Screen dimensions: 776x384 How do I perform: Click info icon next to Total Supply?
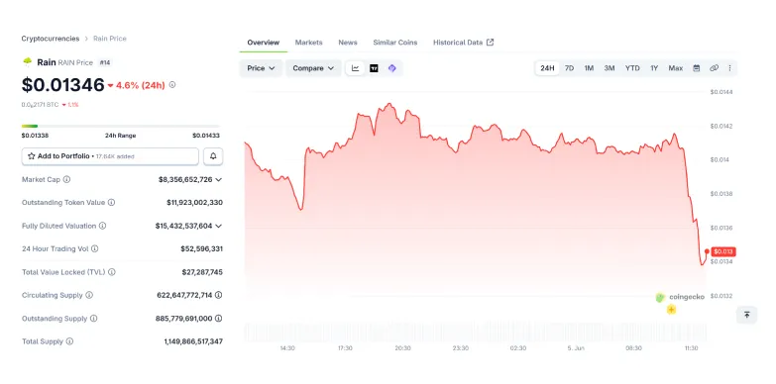[69, 341]
